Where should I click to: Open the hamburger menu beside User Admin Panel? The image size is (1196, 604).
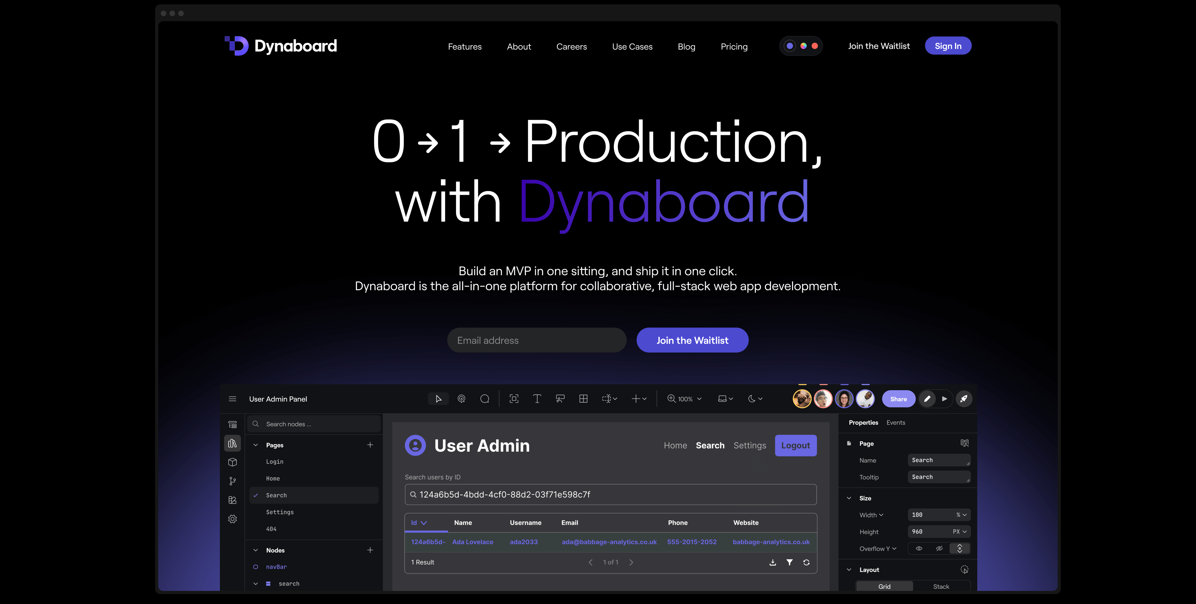tap(233, 399)
